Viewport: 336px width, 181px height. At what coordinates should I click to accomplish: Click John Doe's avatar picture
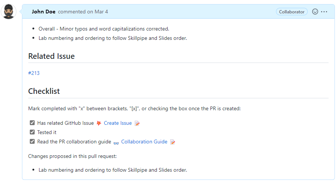click(x=9, y=12)
